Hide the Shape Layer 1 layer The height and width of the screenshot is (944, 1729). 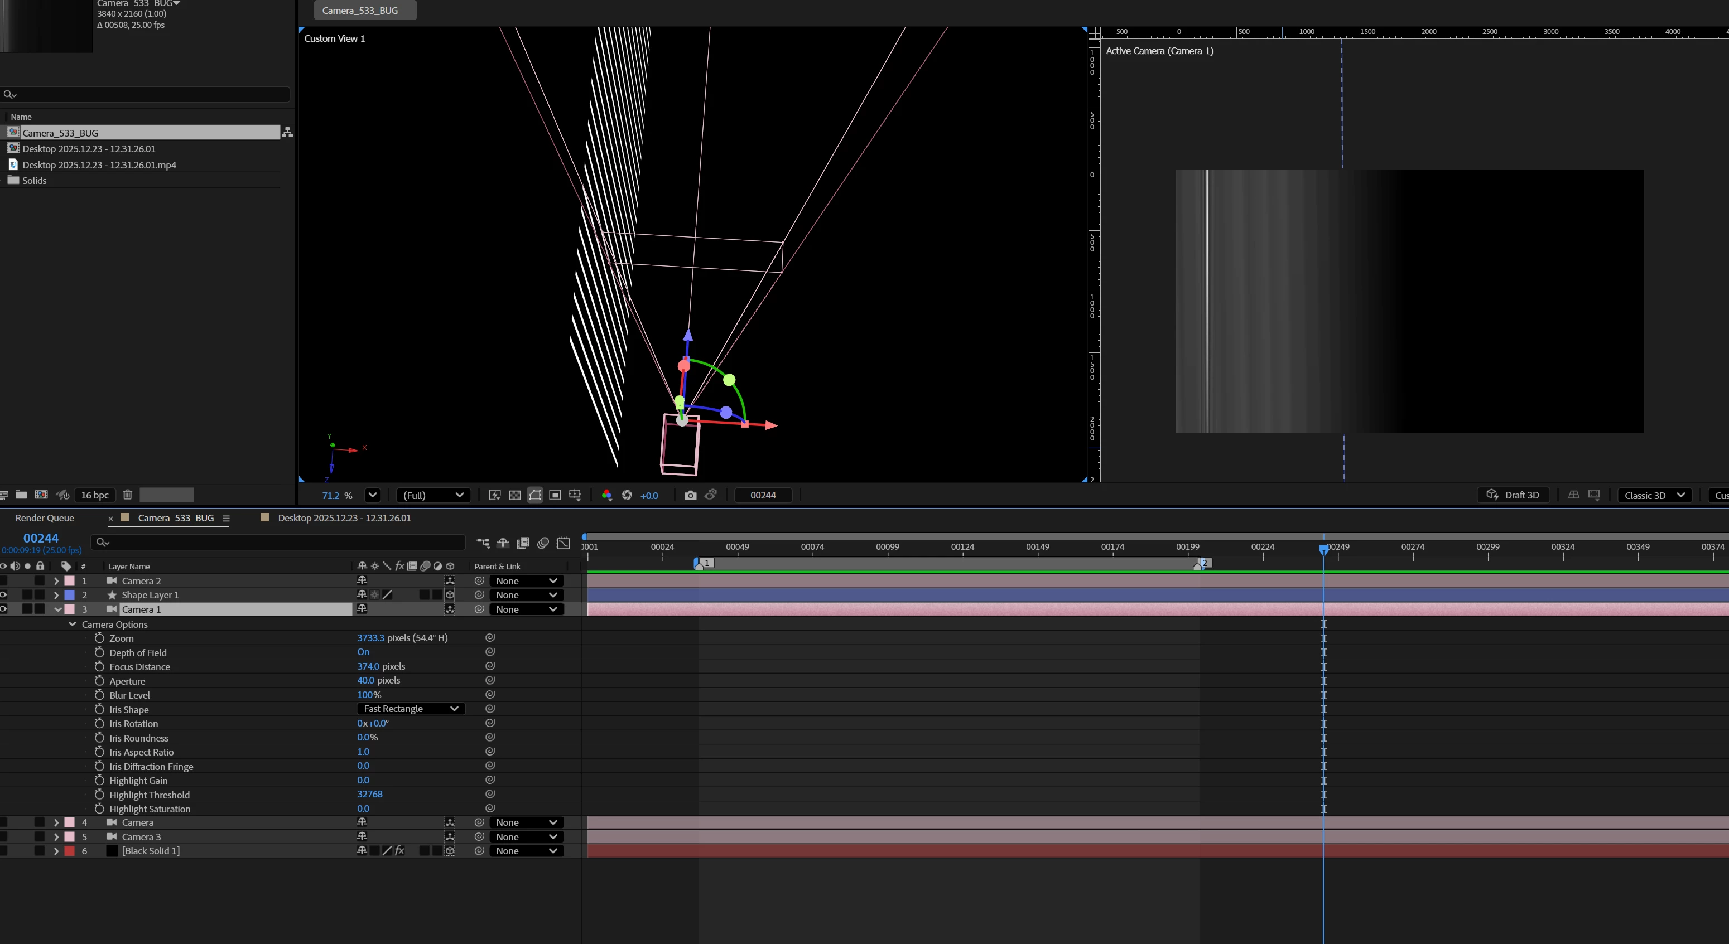3,595
